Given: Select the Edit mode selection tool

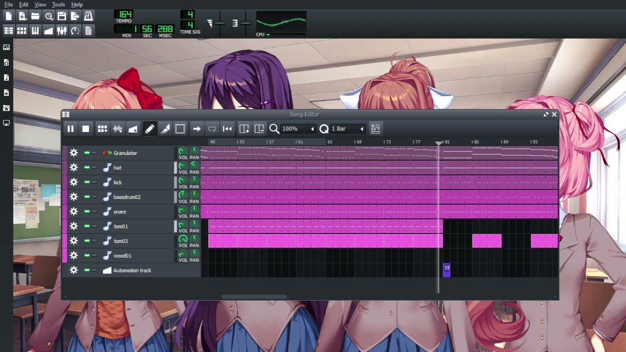Looking at the screenshot, I should point(180,129).
